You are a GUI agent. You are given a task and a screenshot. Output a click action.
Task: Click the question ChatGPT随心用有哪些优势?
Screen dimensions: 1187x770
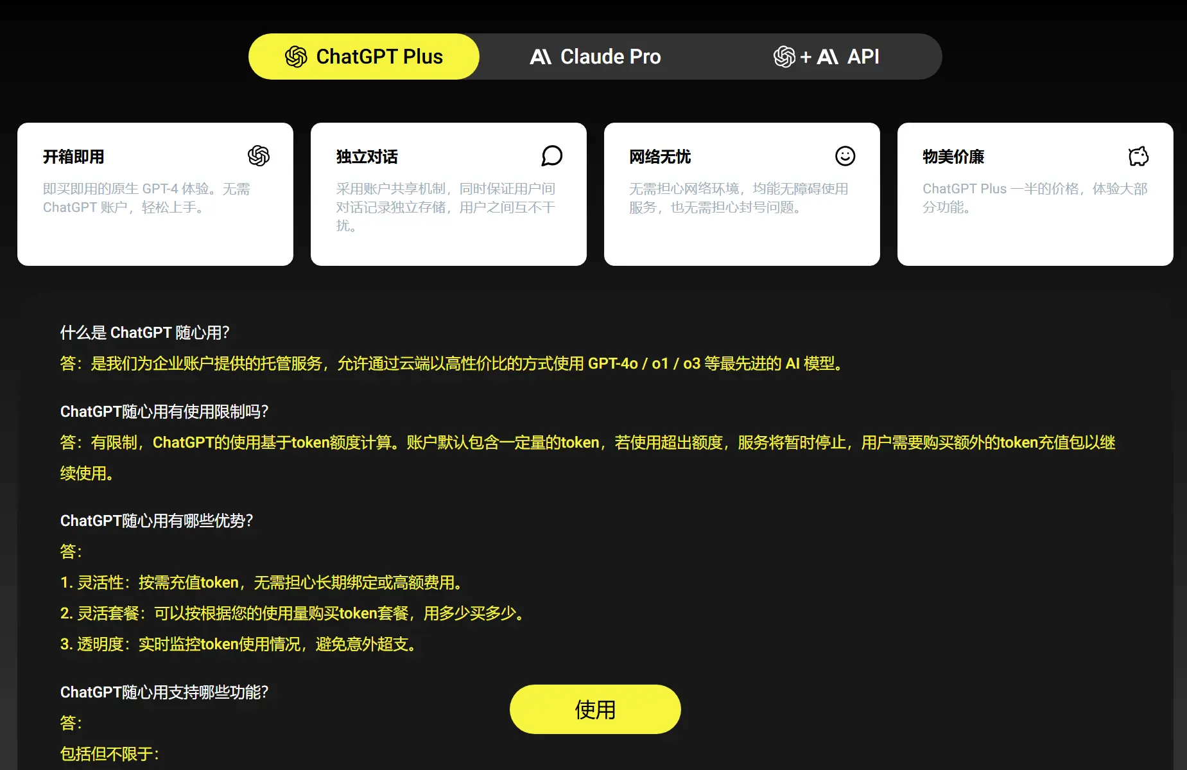(157, 521)
